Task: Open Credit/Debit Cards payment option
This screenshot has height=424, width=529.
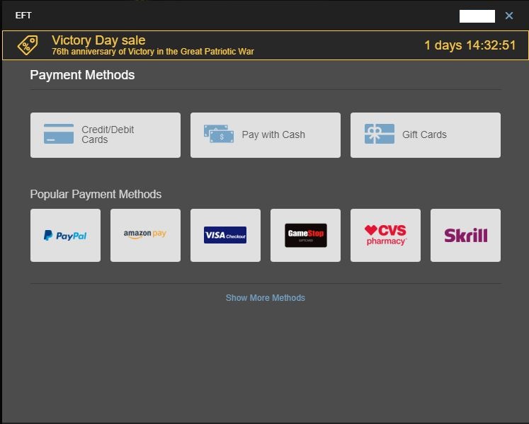Action: 106,135
